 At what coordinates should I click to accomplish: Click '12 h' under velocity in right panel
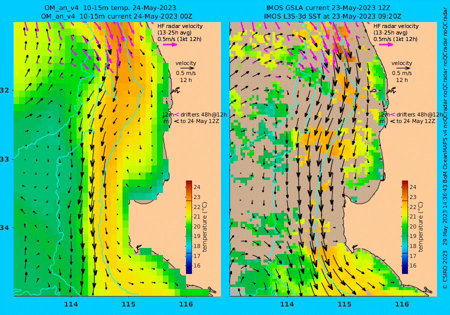click(x=401, y=80)
